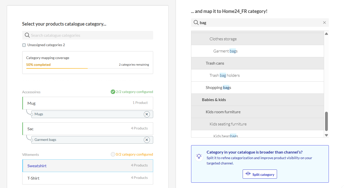Click the magnifier icon in channel search

tap(196, 23)
